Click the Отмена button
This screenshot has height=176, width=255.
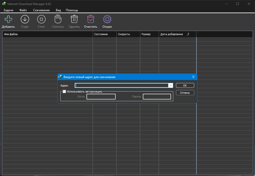pos(185,93)
